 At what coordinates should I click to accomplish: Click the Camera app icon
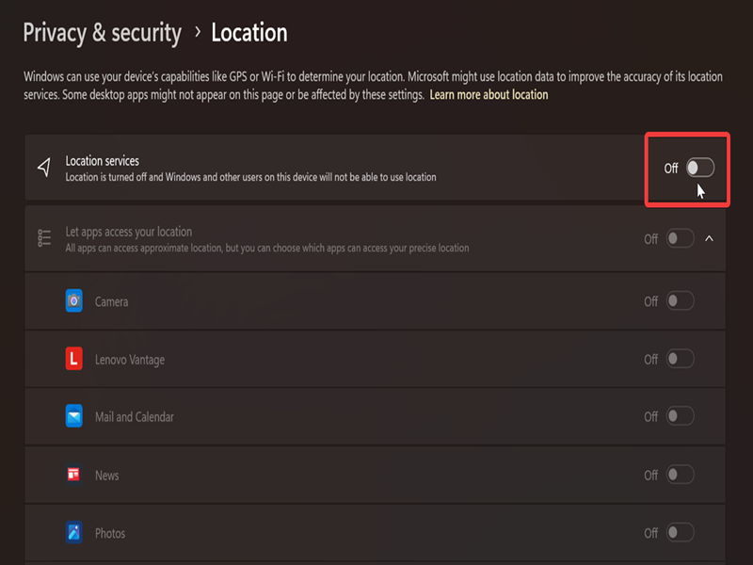[74, 300]
